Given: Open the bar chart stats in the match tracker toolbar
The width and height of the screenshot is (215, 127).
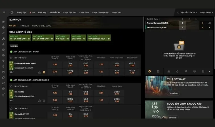Looking at the screenshot, I should [x=168, y=71].
